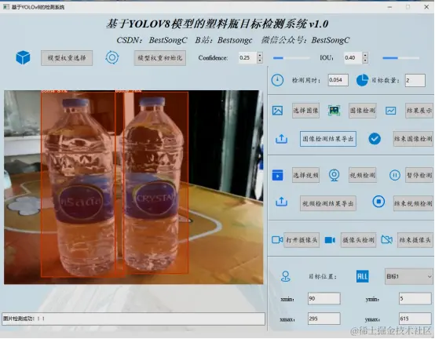Viewport: 435px width, 339px height.
Task: Click the upload icon beside 图像检测结果导出
Action: pyautogui.click(x=281, y=139)
